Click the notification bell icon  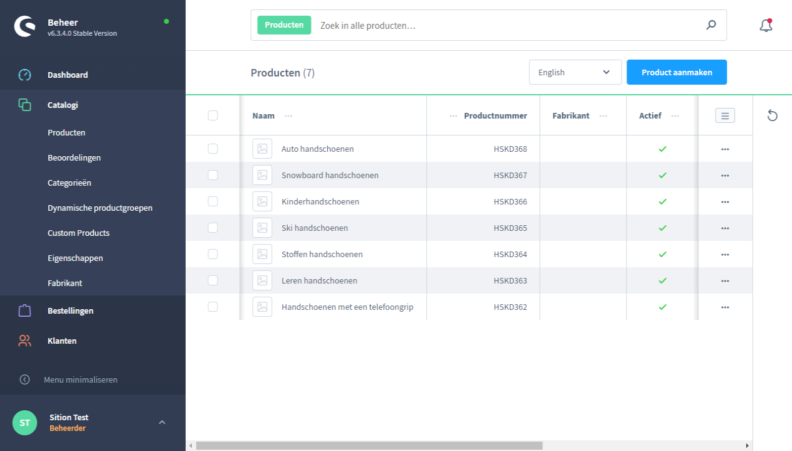(765, 26)
